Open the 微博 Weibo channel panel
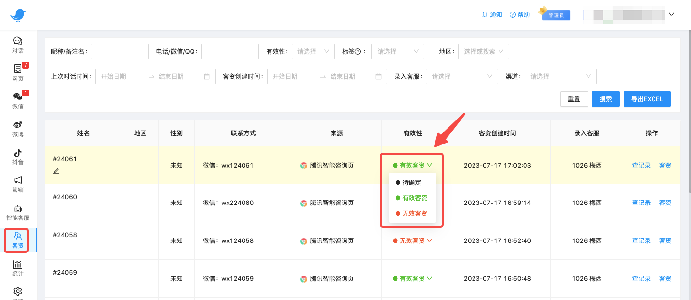Screen dimensions: 691x300 tap(17, 129)
